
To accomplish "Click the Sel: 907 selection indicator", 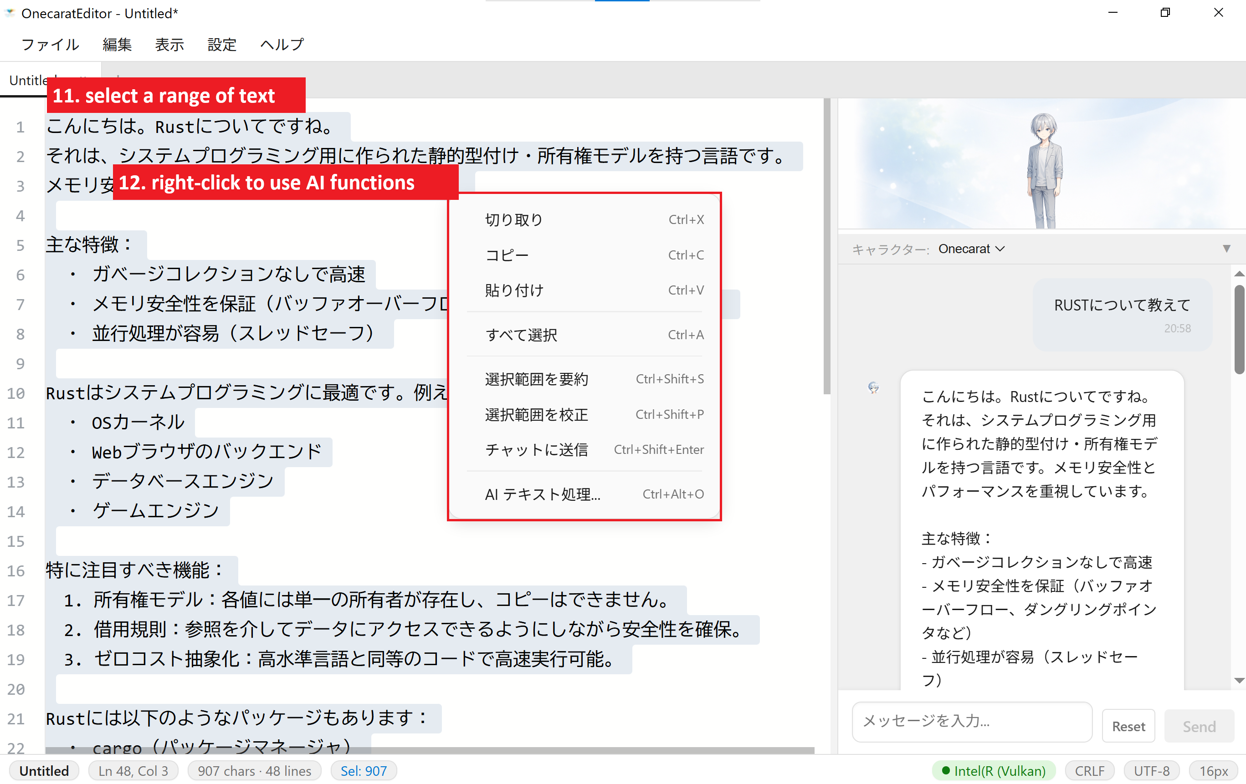I will tap(363, 770).
